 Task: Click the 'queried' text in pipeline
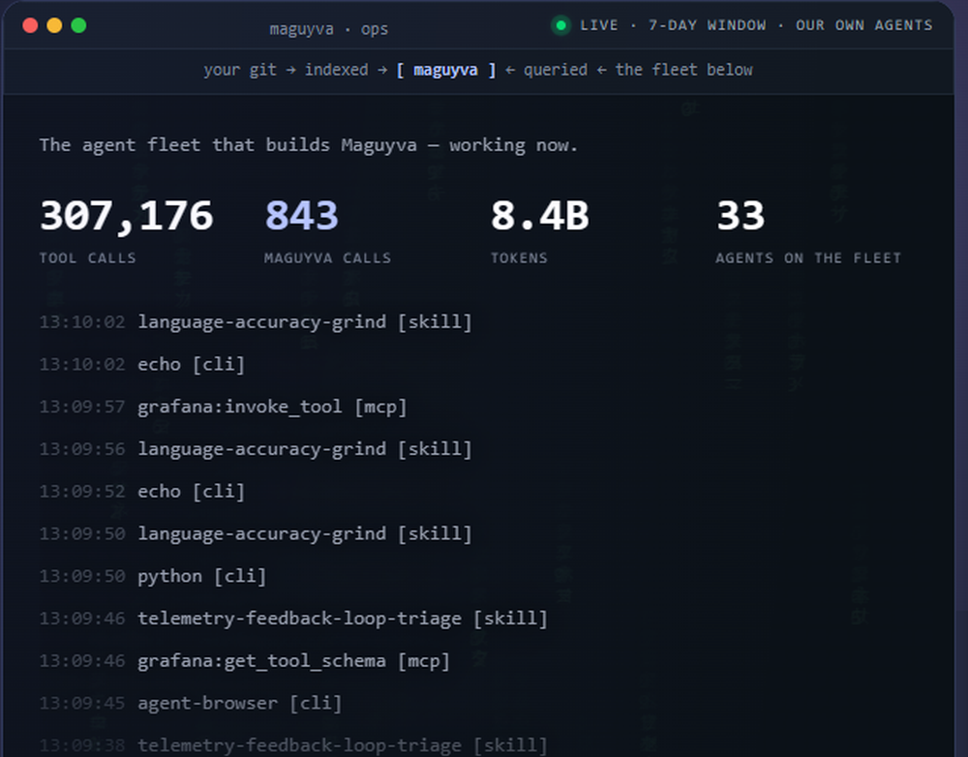coord(556,70)
